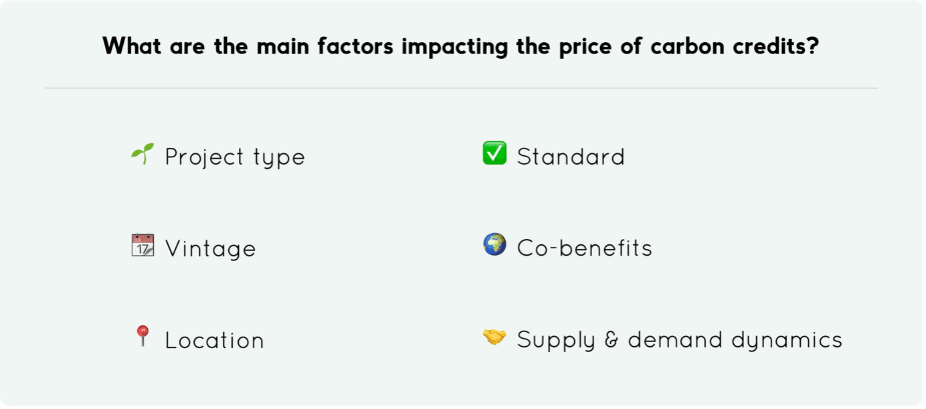Select the Co-benefits text label
926x409 pixels.
coord(585,248)
